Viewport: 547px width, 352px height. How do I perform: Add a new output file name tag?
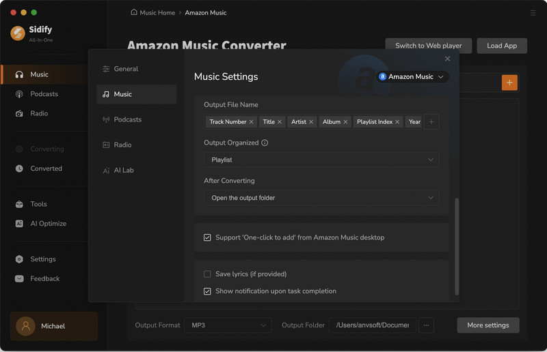point(431,122)
